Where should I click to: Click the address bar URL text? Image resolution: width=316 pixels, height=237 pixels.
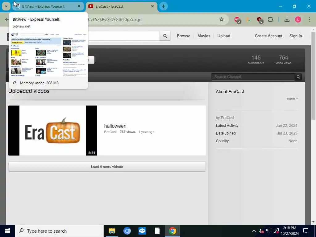tap(115, 19)
